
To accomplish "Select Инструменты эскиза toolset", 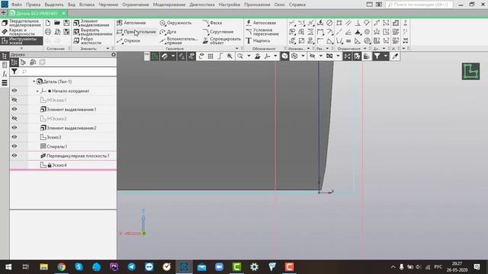I will pyautogui.click(x=21, y=40).
